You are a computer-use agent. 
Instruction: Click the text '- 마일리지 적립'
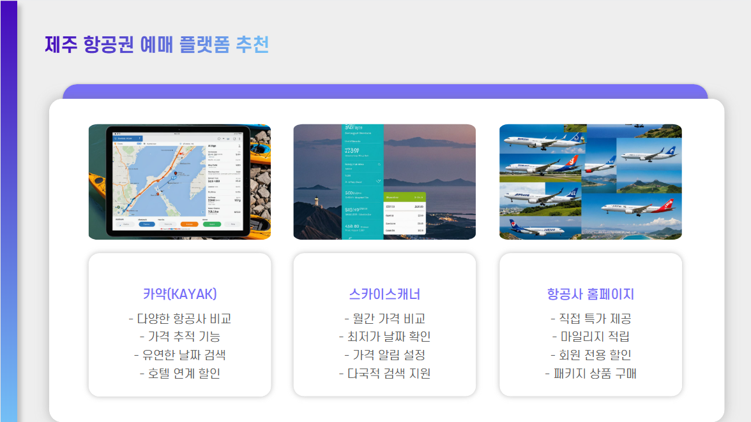point(591,337)
